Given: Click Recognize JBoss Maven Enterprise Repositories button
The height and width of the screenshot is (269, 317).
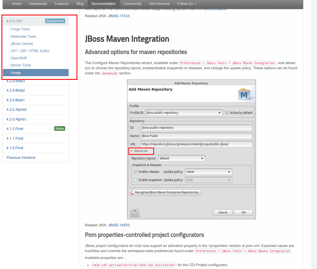Looking at the screenshot, I should (x=165, y=192).
